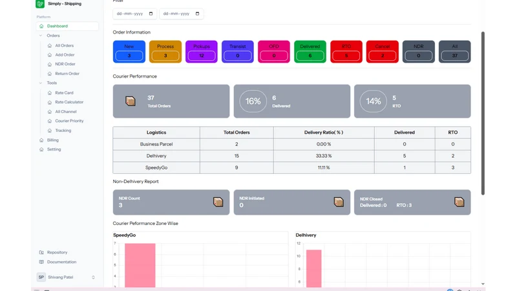Open Rate Calculator tool
The width and height of the screenshot is (517, 291).
(69, 102)
